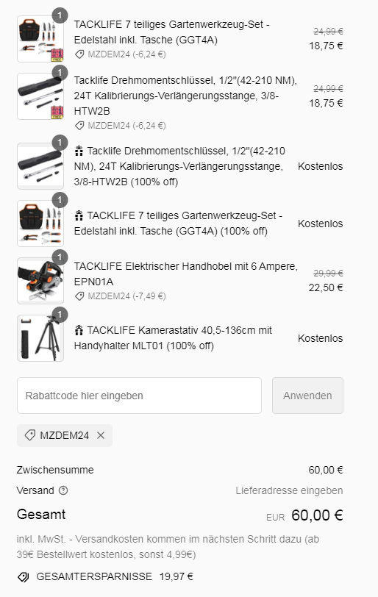
Task: Click the Kamerastativ 40,5-136cm product title
Action: [174, 338]
